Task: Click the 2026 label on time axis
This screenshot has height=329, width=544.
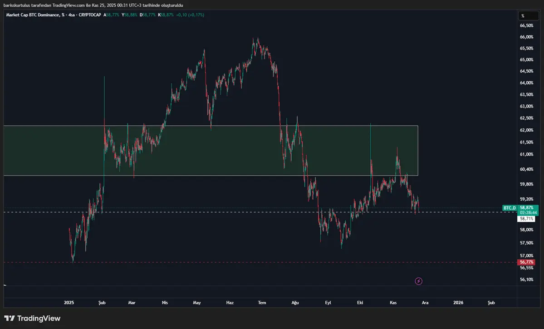Action: pos(458,303)
